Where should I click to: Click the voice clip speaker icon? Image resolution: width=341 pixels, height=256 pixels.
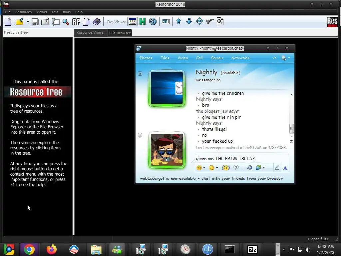[x=236, y=167]
